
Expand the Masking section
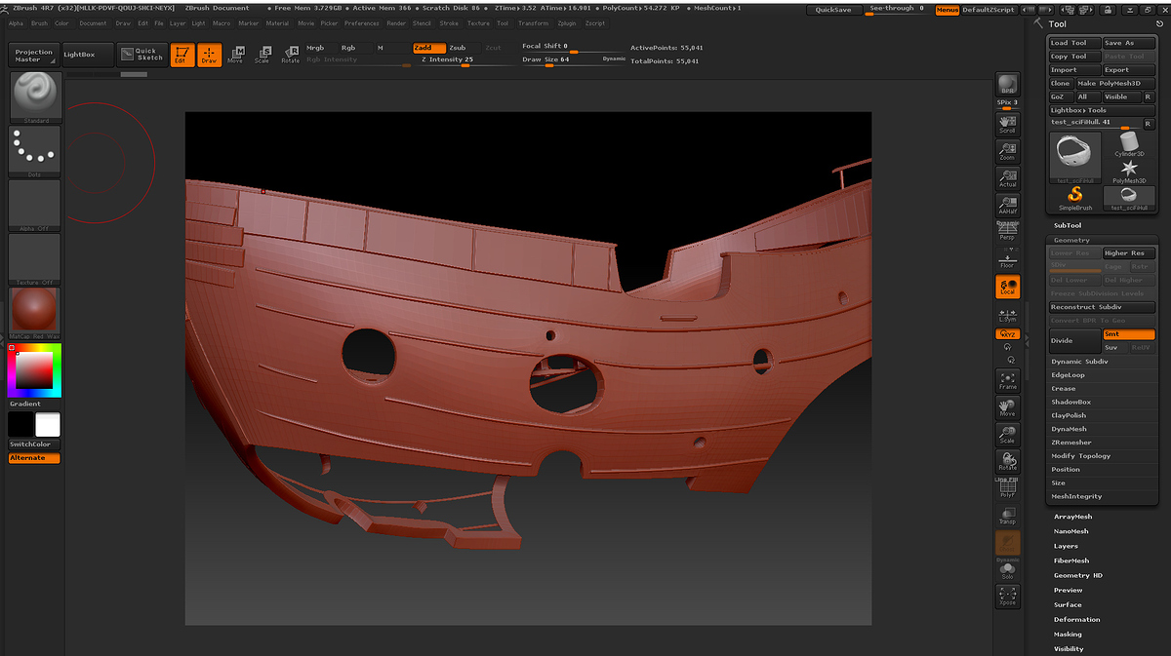click(x=1068, y=635)
